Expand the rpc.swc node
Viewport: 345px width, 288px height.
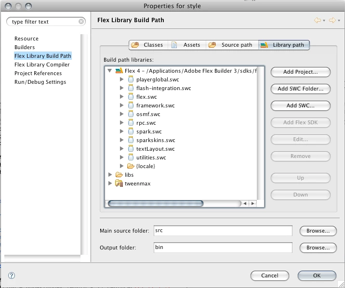click(x=121, y=123)
